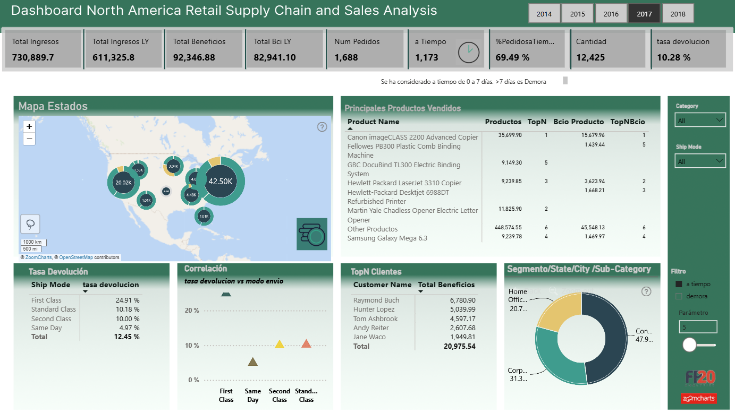Toggle the 'a tiempo' filter checkbox

click(x=679, y=284)
